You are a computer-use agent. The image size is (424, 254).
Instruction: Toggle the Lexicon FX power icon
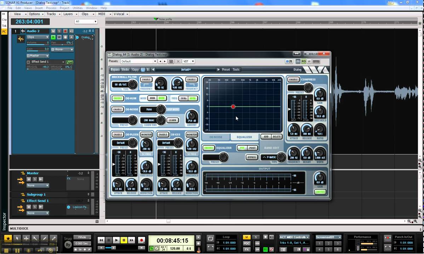point(68,207)
